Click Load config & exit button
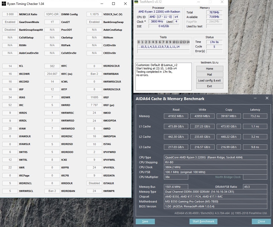The image size is (273, 227). coord(210,80)
